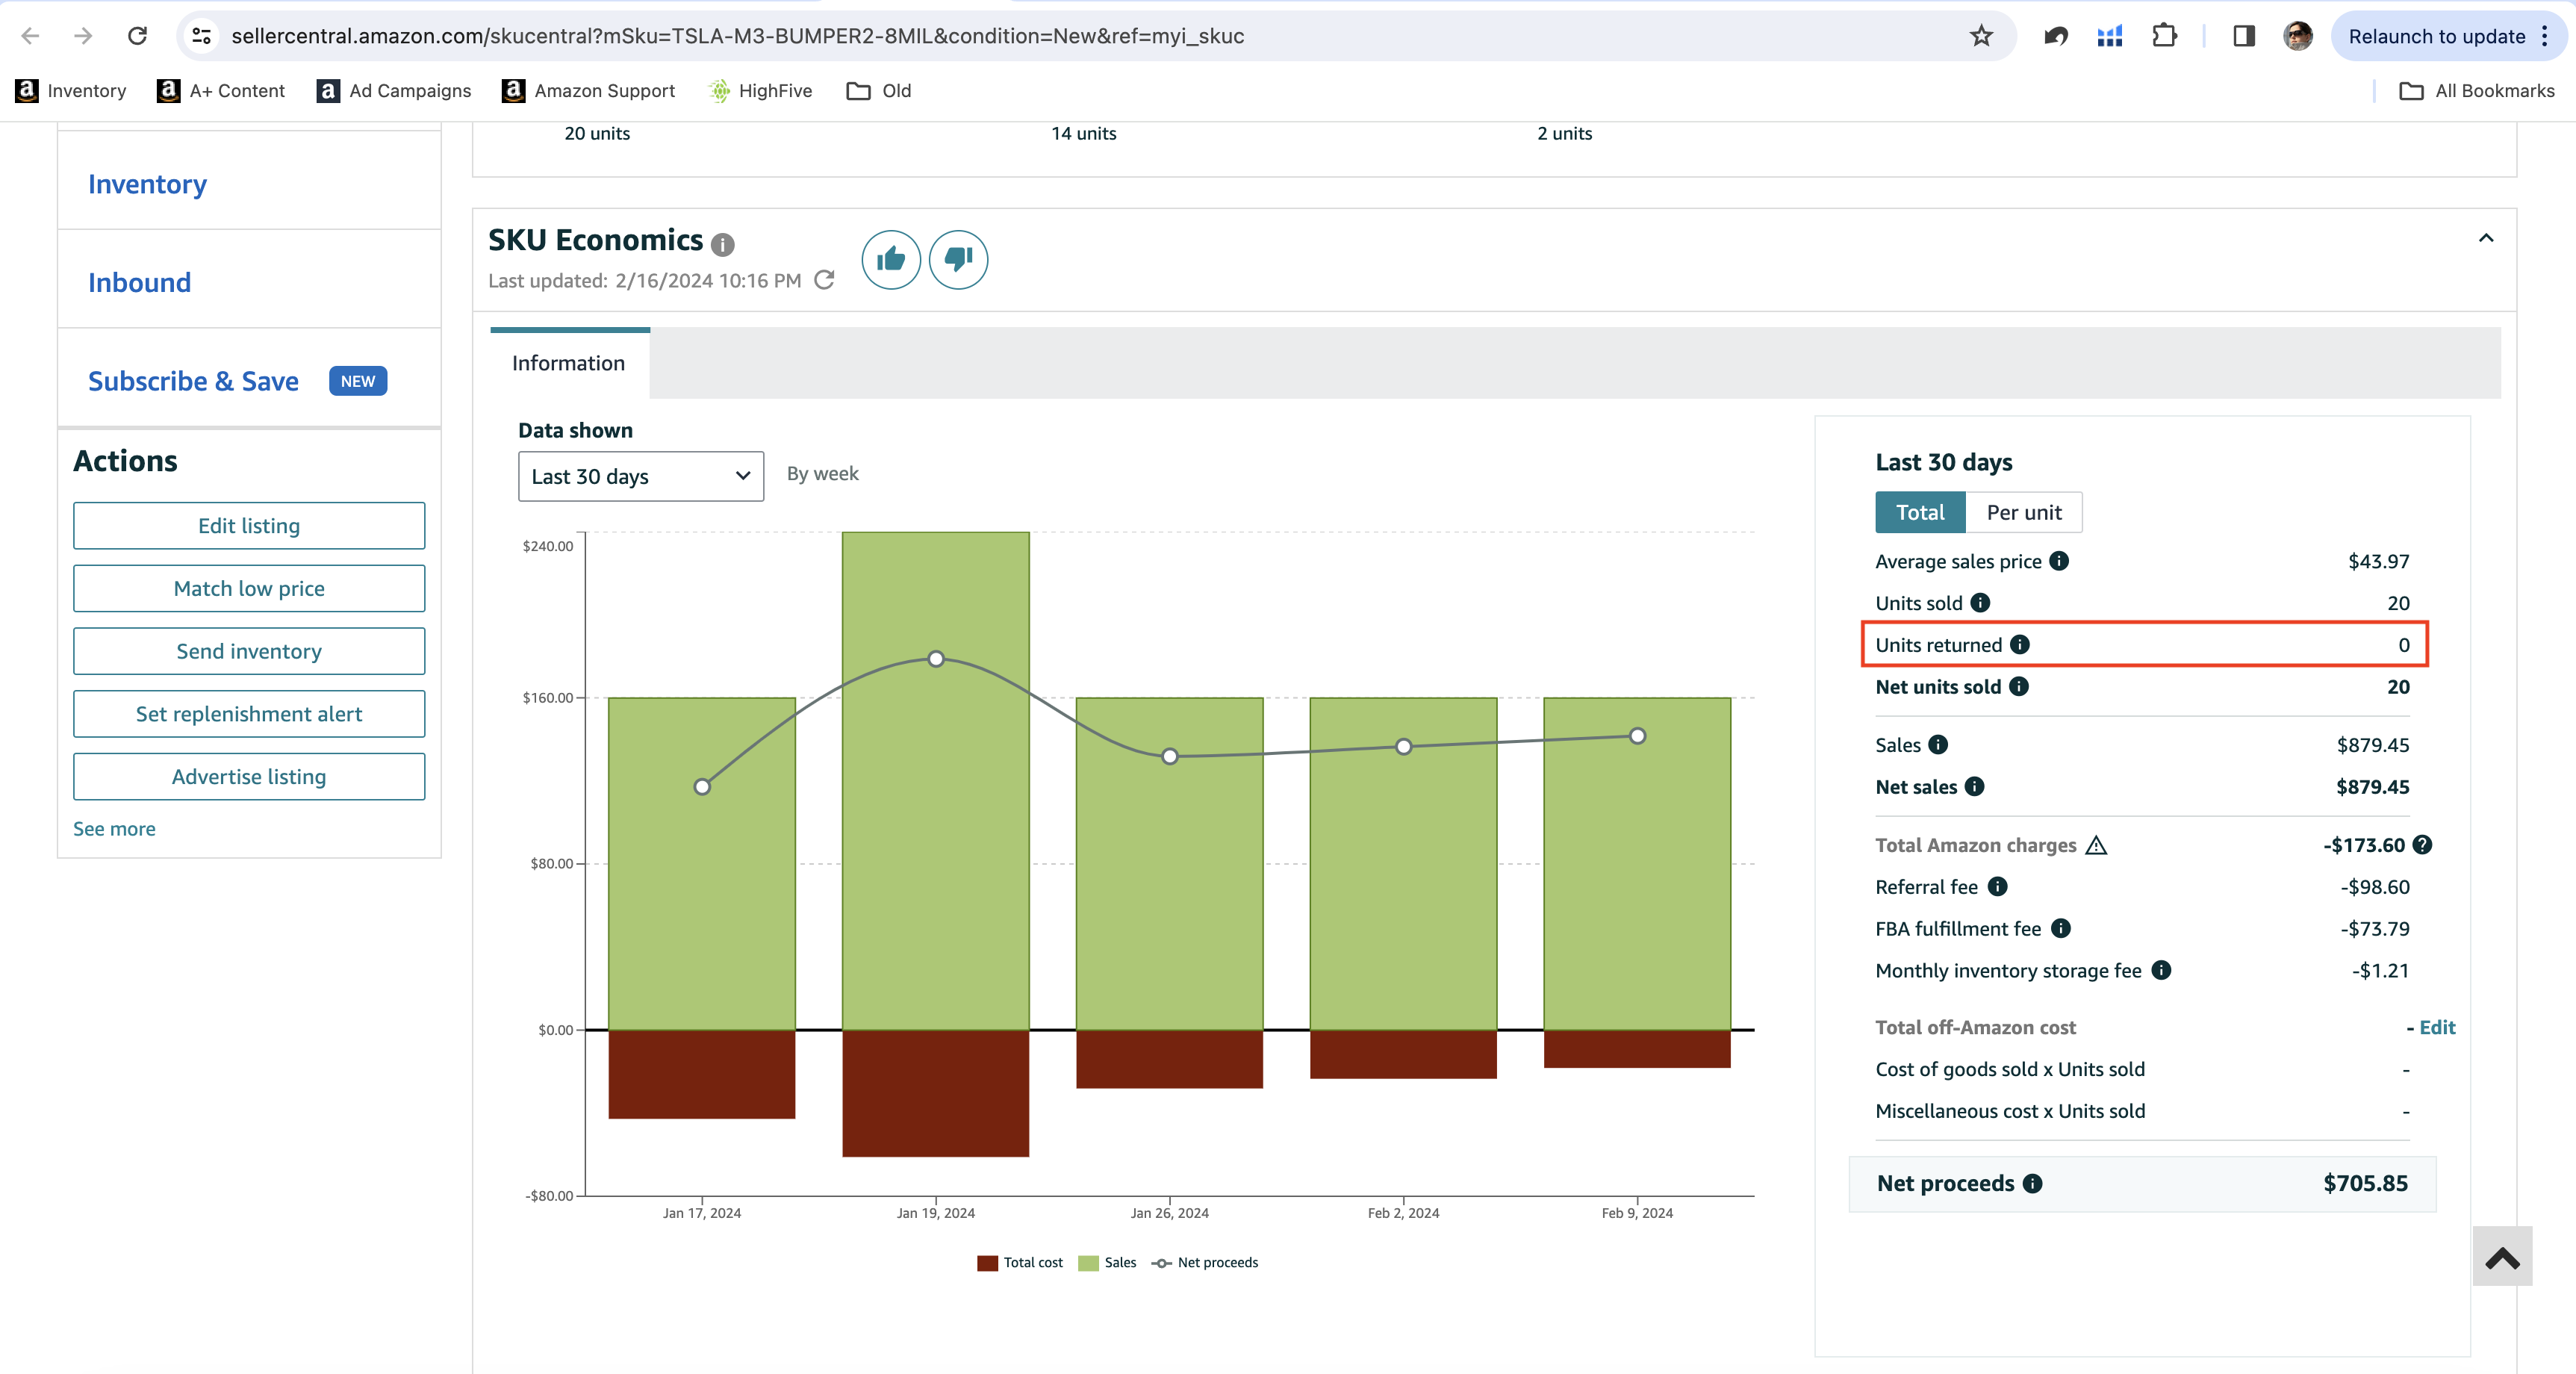Click the dark swoosh extension icon
Image resolution: width=2576 pixels, height=1374 pixels.
(x=2055, y=36)
